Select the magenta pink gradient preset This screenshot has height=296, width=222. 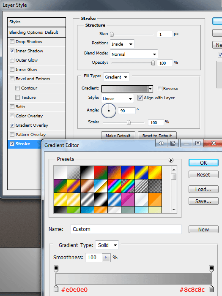tap(128, 199)
